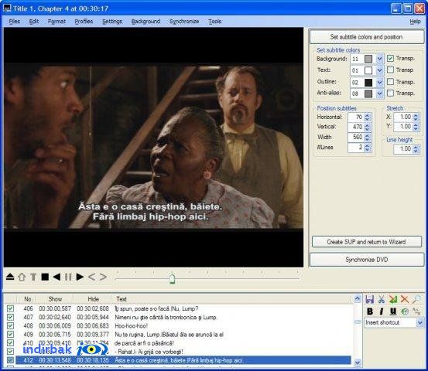Adjust Width stepper arrows
The image size is (428, 371).
367,137
